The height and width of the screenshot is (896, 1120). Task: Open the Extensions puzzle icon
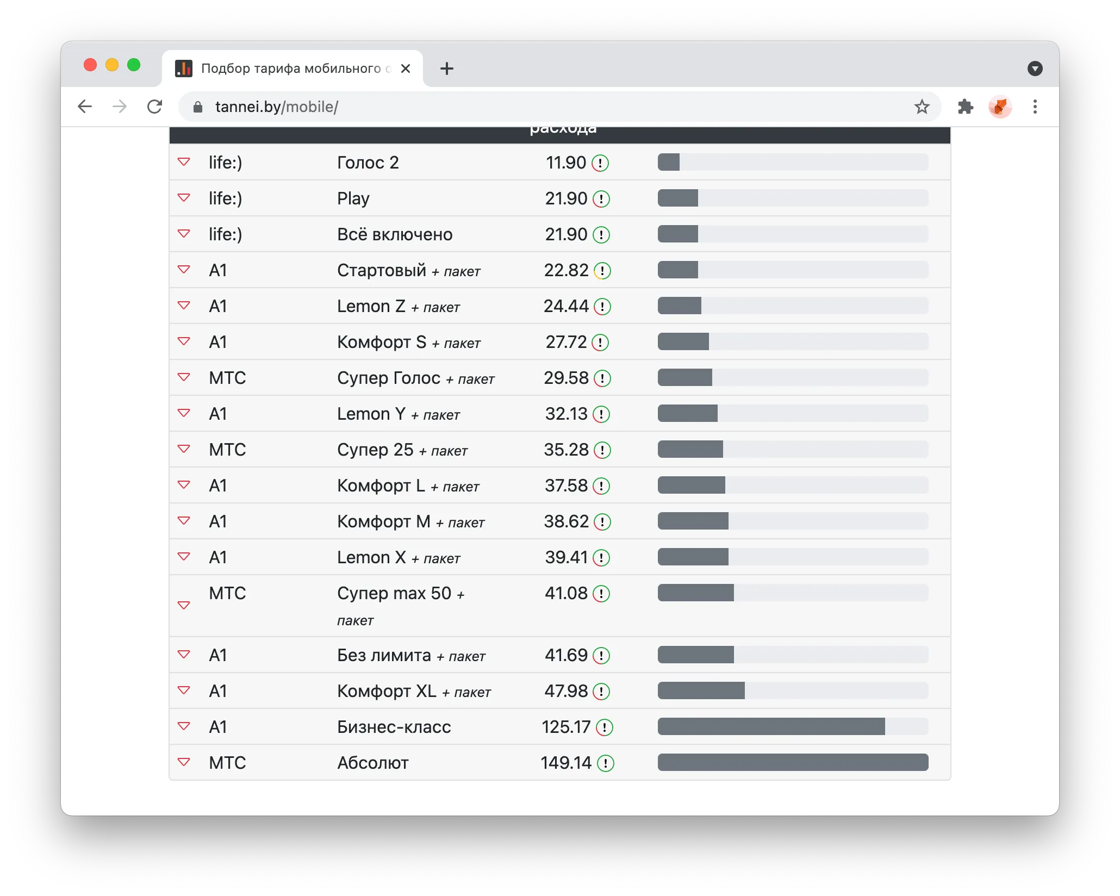click(965, 107)
